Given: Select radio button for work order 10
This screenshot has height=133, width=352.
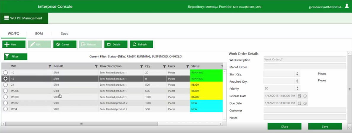Looking at the screenshot, I should (x=5, y=73).
